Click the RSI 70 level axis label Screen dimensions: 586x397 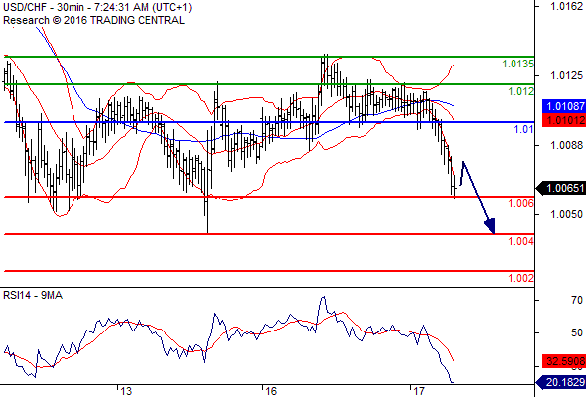click(x=577, y=300)
